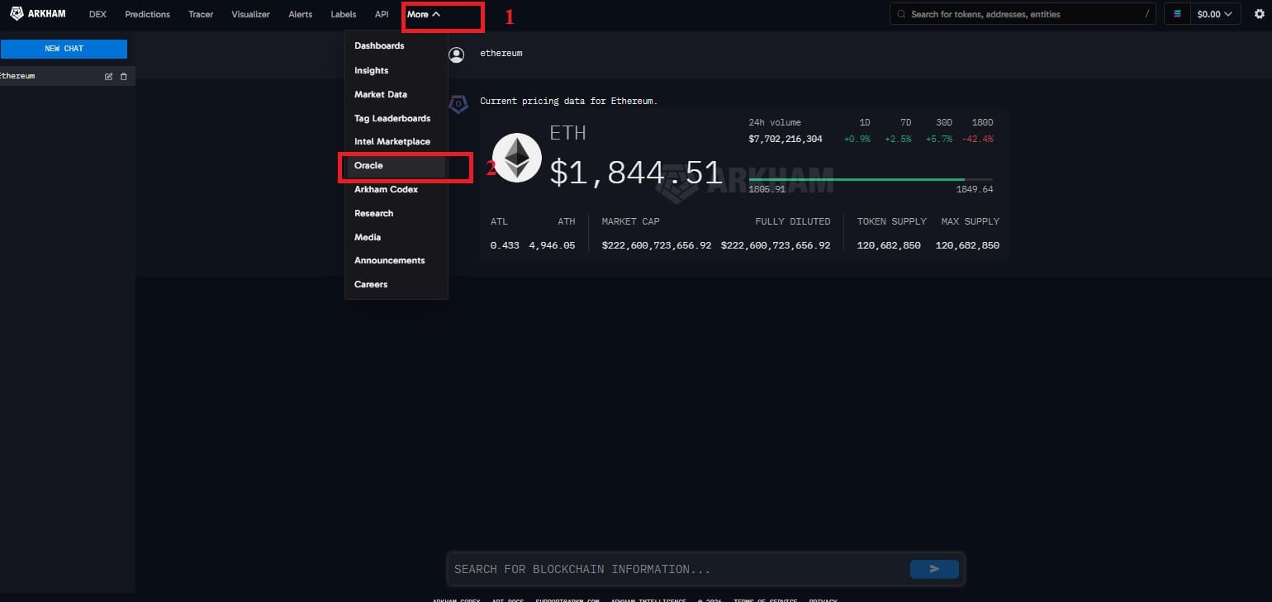Viewport: 1272px width, 602px height.
Task: Click the ATH value 4,946.05
Action: [552, 245]
